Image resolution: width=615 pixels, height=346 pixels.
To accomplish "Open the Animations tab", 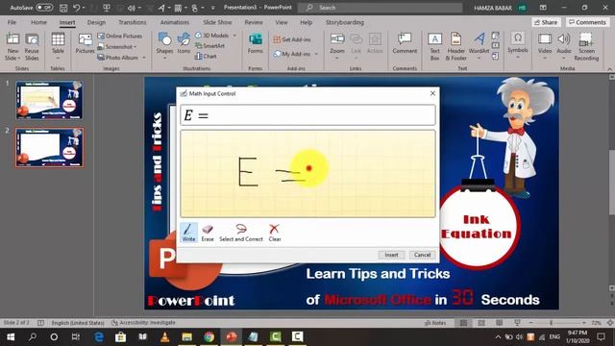I will (175, 22).
